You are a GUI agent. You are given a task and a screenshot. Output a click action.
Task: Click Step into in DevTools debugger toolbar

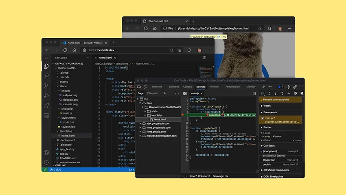coord(276,93)
